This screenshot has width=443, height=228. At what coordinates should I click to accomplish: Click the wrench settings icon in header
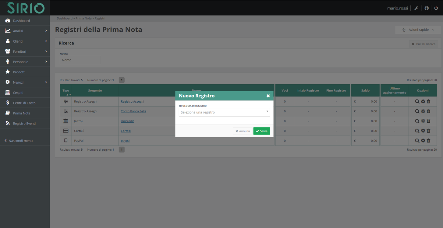(416, 8)
